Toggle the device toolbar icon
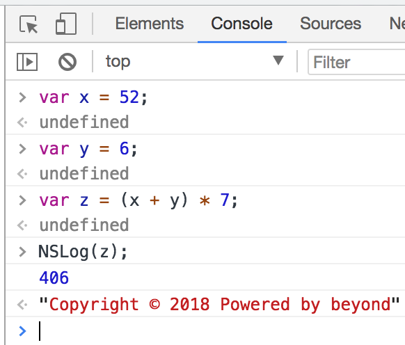Image resolution: width=405 pixels, height=345 pixels. [x=66, y=24]
